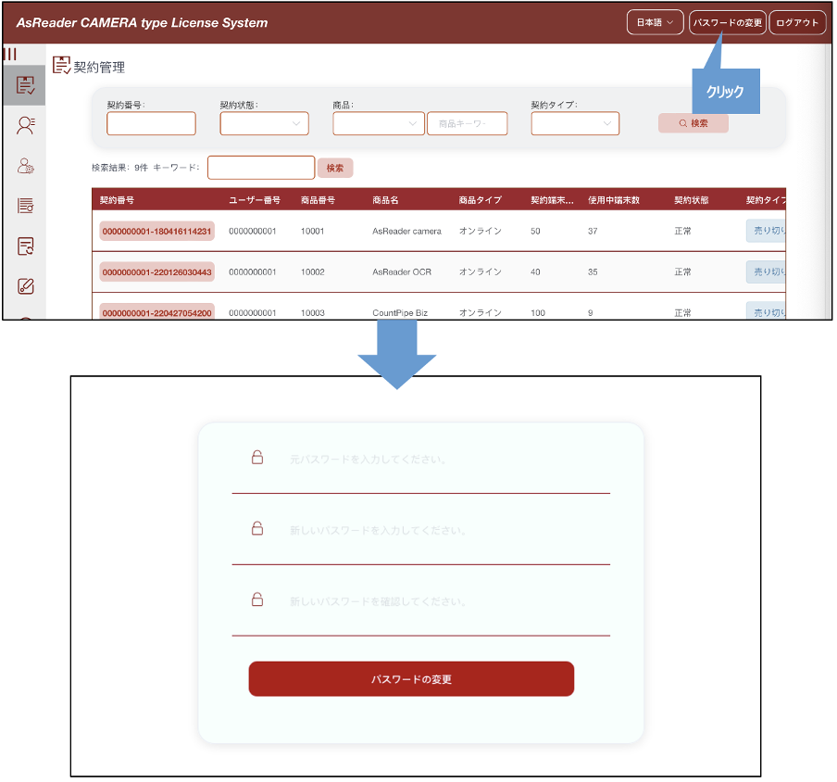The width and height of the screenshot is (837, 782).
Task: Click パスワードの変更 in the top header
Action: tap(727, 22)
